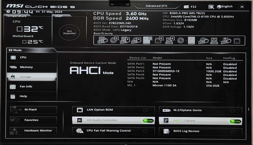
Task: Open the BIOS search magnifier icon
Action: click(211, 7)
